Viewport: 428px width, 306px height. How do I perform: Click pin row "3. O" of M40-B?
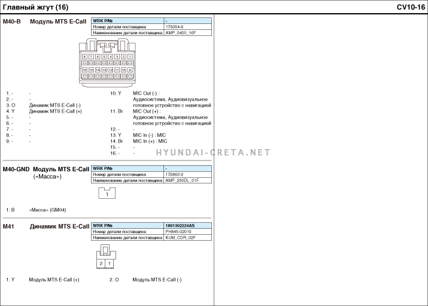click(11, 105)
